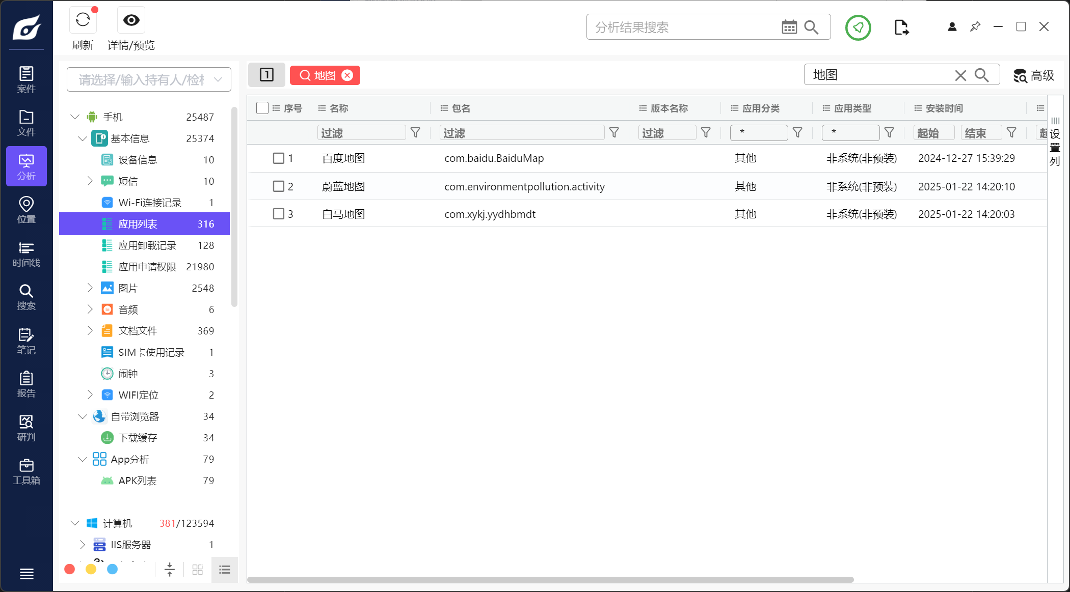
Task: Open the Details/Preview eye icon
Action: coord(131,20)
